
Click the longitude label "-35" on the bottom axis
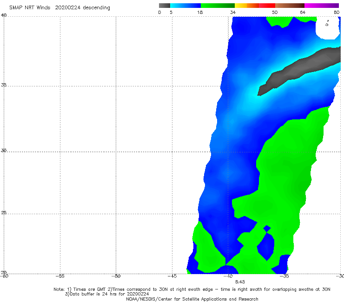(284, 276)
